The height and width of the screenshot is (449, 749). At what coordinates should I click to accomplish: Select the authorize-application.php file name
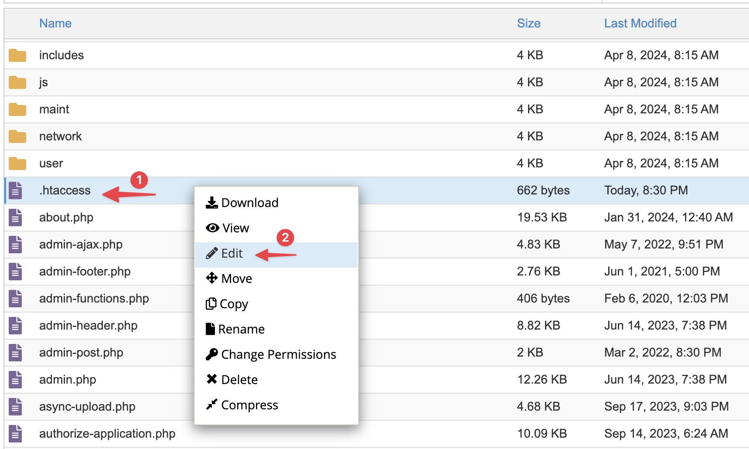coord(107,434)
